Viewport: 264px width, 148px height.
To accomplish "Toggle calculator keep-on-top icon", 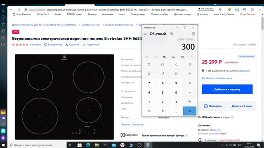I will pos(171,34).
